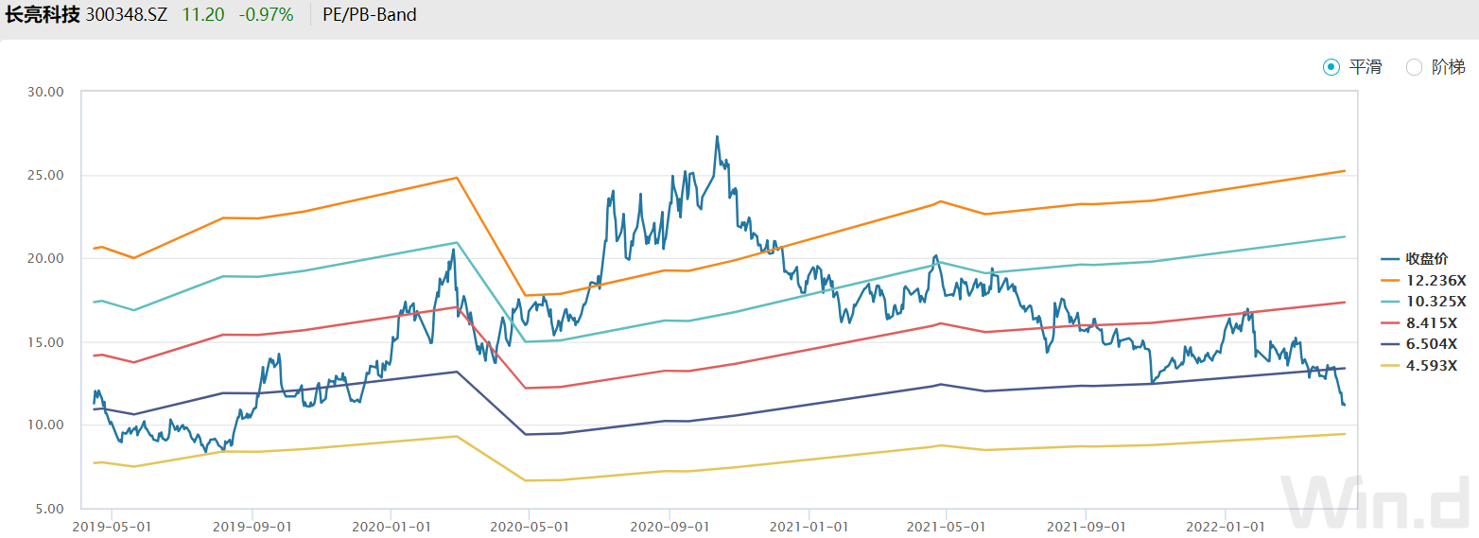1479x538 pixels.
Task: Select the 2020-09-01 date on the axis
Action: click(x=670, y=525)
